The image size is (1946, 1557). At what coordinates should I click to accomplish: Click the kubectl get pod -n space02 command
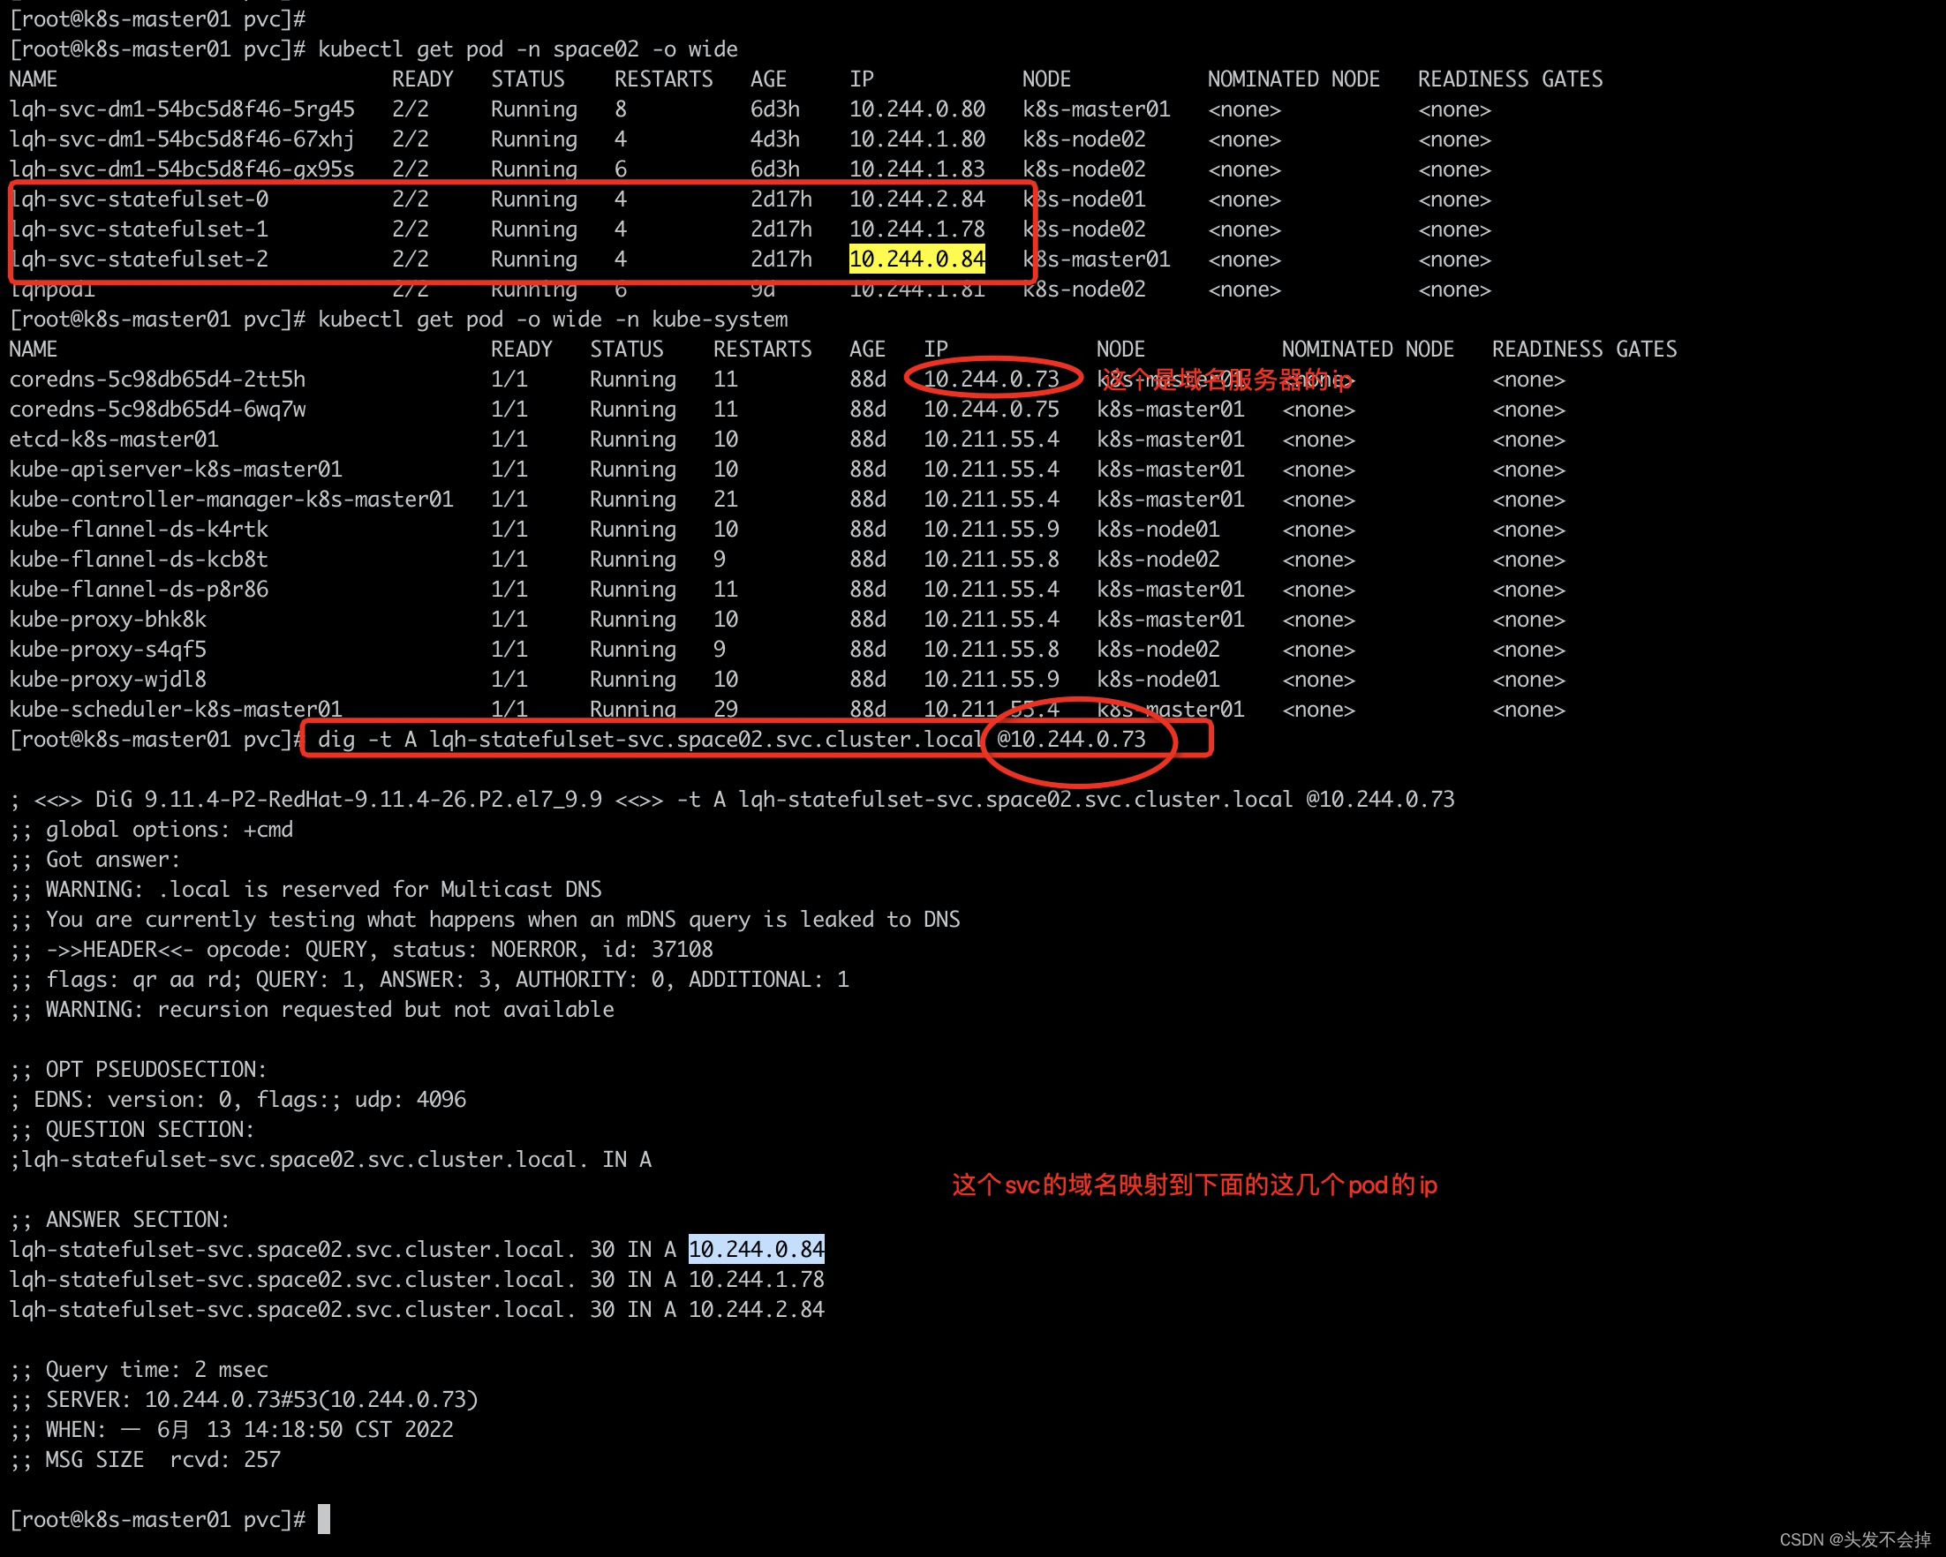click(x=527, y=49)
